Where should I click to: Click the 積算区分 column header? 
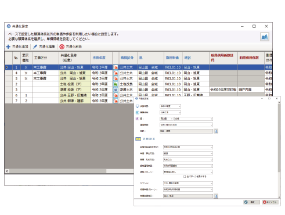tap(128, 58)
